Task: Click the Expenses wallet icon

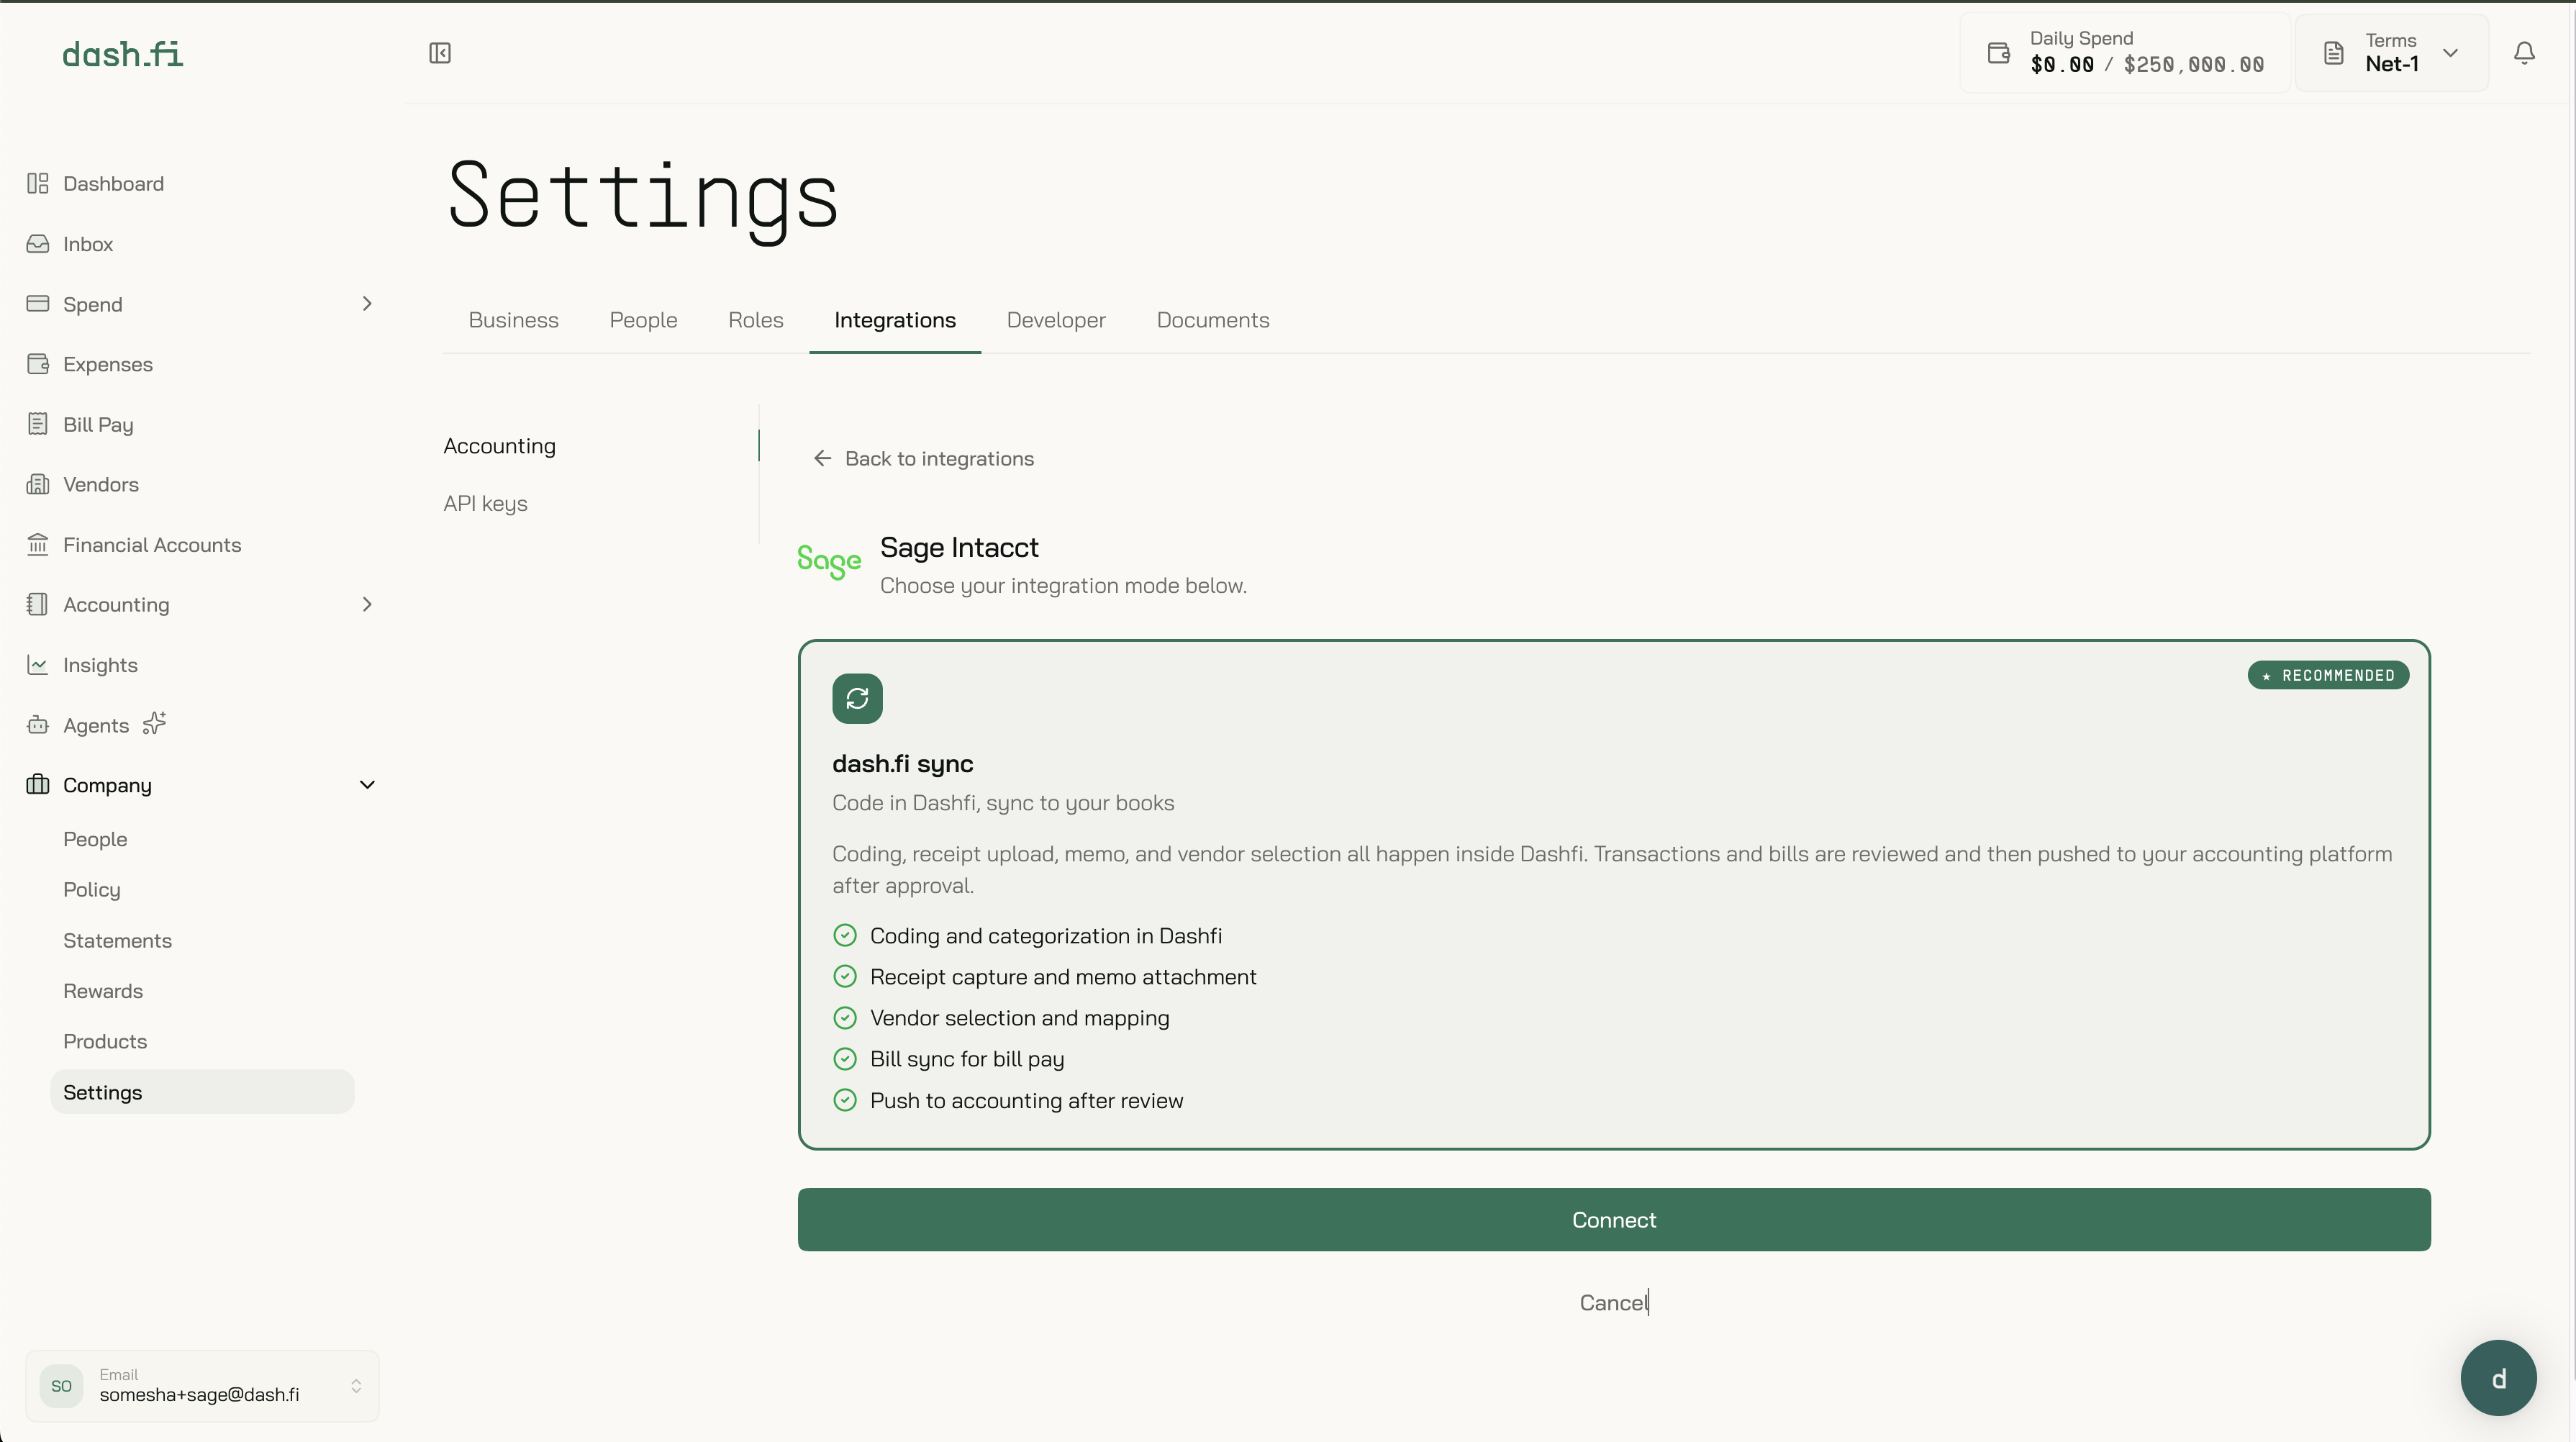Action: pos(38,364)
